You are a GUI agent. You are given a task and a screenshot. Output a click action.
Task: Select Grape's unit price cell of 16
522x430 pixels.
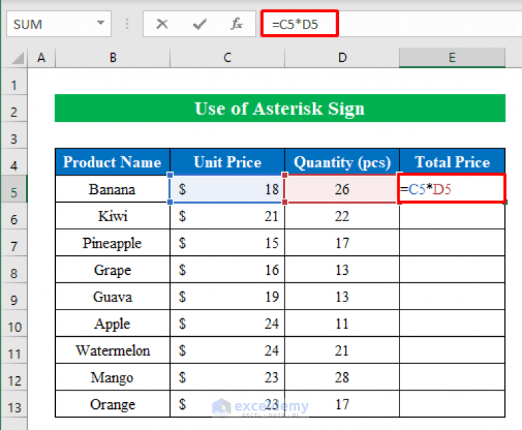click(x=227, y=270)
